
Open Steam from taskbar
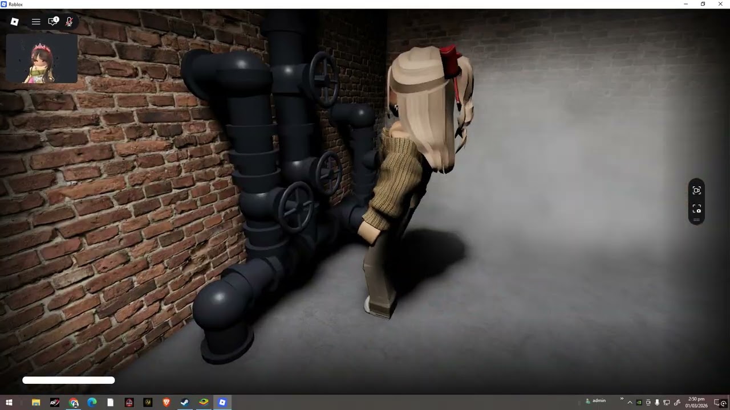pyautogui.click(x=185, y=402)
